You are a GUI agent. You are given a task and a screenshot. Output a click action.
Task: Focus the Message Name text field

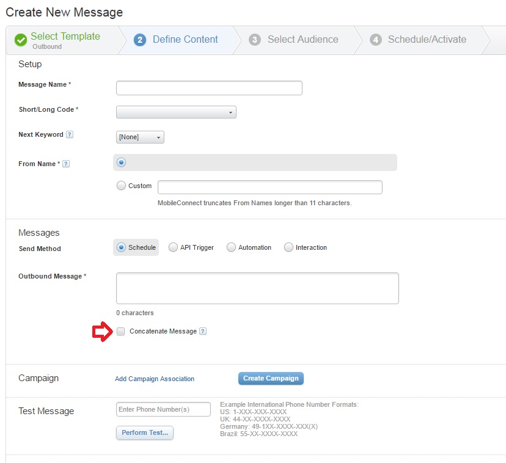click(x=209, y=88)
